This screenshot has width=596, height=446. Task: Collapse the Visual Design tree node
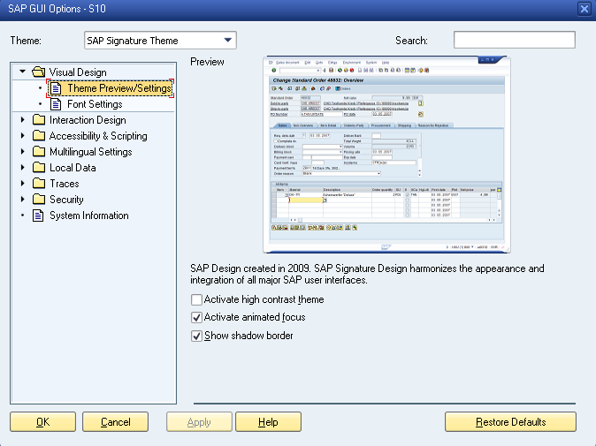pos(22,72)
